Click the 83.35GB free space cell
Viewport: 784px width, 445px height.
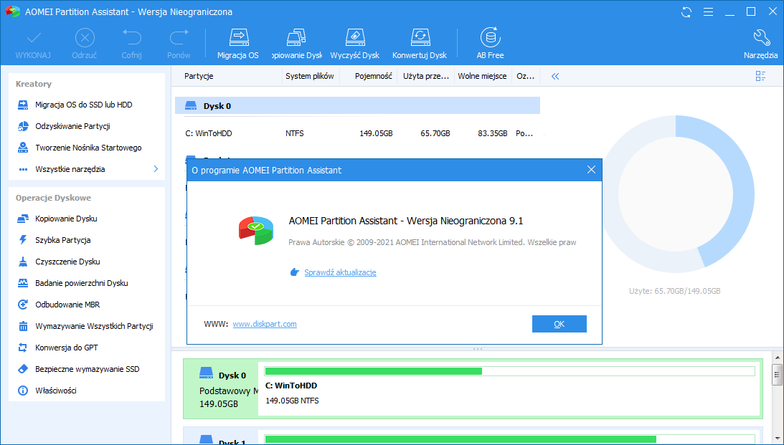493,133
